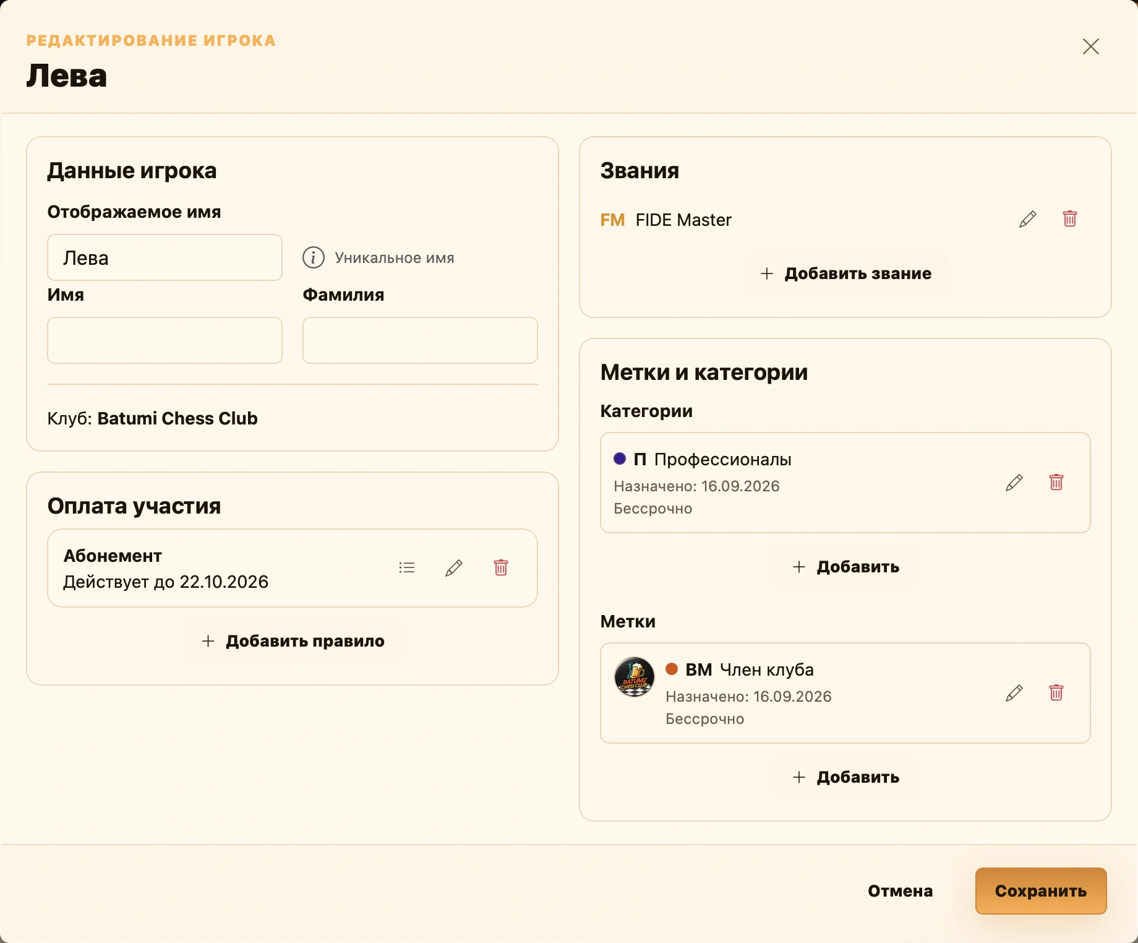
Task: Click Добавить under Метки
Action: [x=845, y=777]
